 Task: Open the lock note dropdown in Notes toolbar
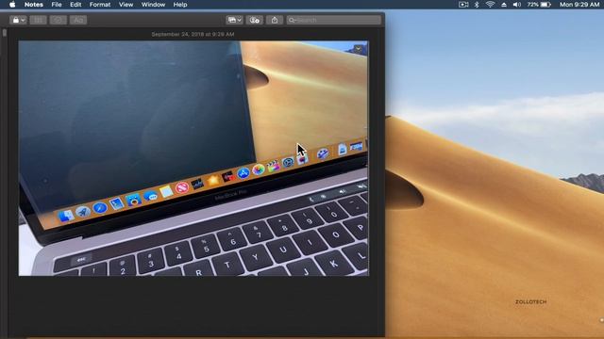point(18,20)
